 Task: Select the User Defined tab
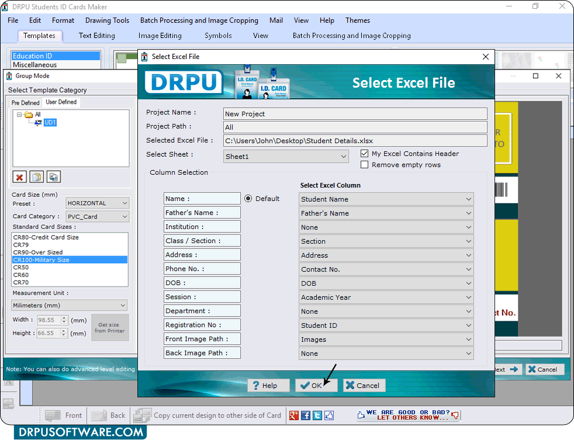click(x=61, y=102)
